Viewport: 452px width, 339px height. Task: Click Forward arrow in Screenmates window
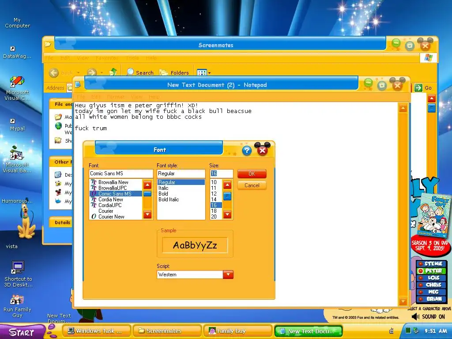pyautogui.click(x=92, y=73)
